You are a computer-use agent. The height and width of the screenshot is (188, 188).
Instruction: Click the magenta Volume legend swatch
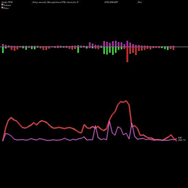click(x=2, y=5)
